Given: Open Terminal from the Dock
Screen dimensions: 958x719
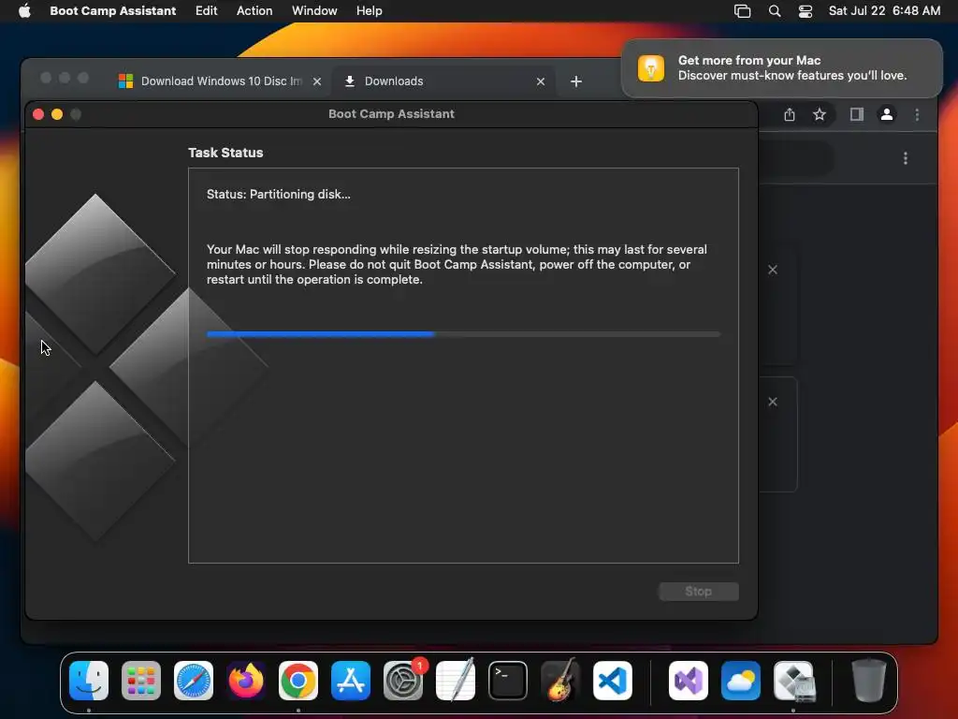Looking at the screenshot, I should (508, 681).
